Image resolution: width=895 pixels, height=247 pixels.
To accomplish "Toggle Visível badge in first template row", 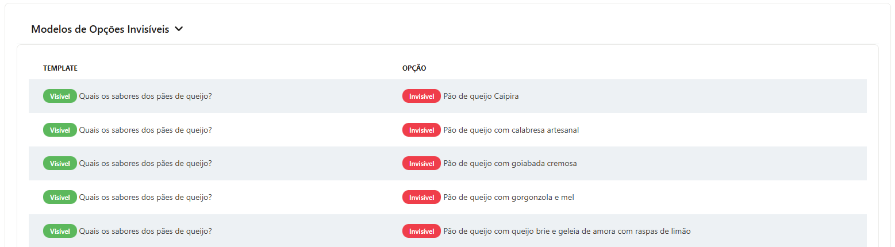I will [x=60, y=97].
